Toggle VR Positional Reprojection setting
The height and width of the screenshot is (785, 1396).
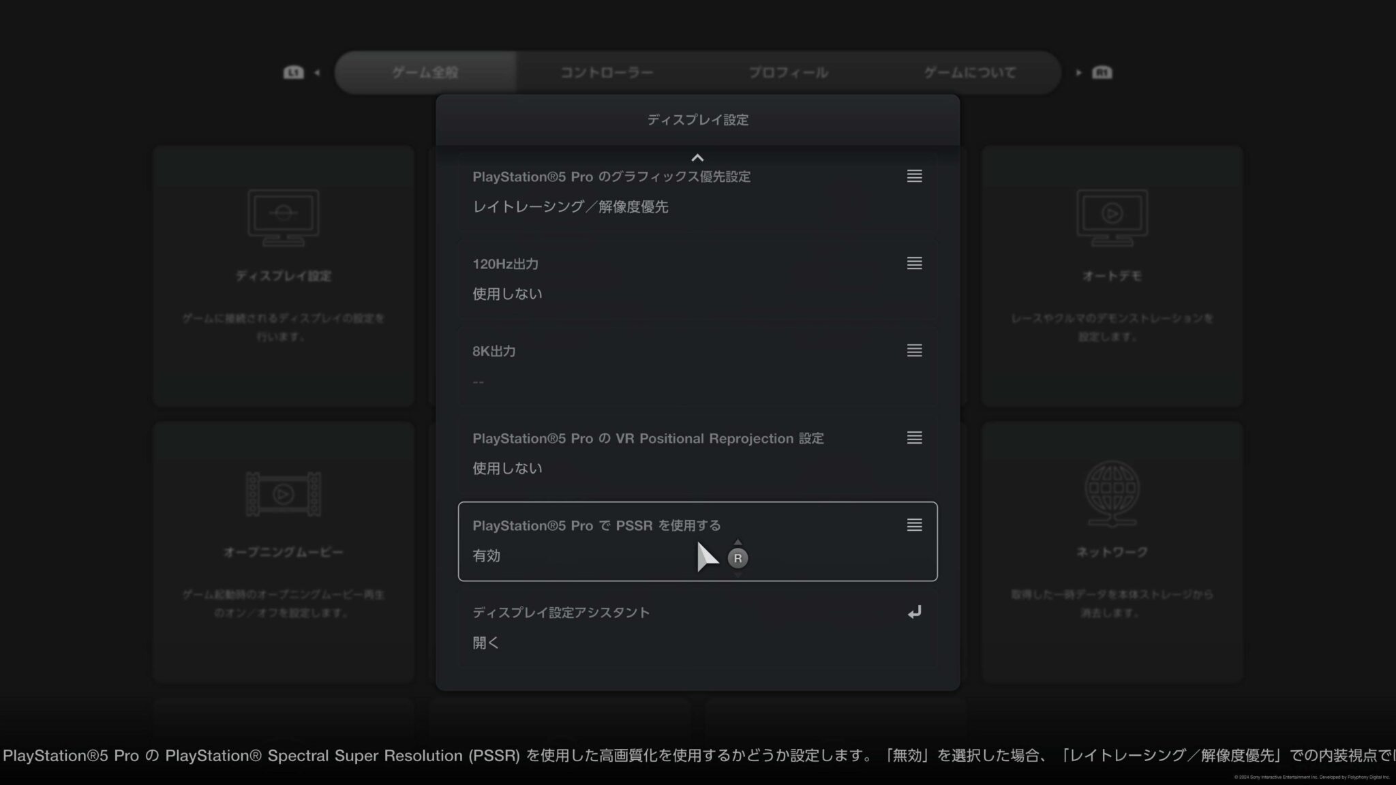coord(698,453)
